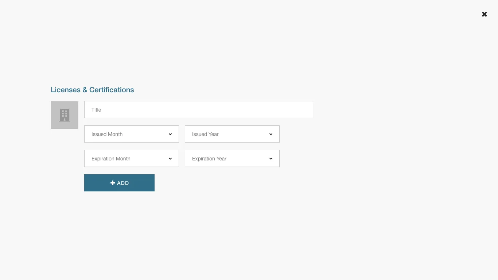Open the Expiration Month dropdown
Viewport: 498px width, 280px height.
click(x=131, y=159)
